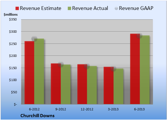167x120 pixels.
Task: Click the 6-2013 quarter label
Action: point(139,109)
